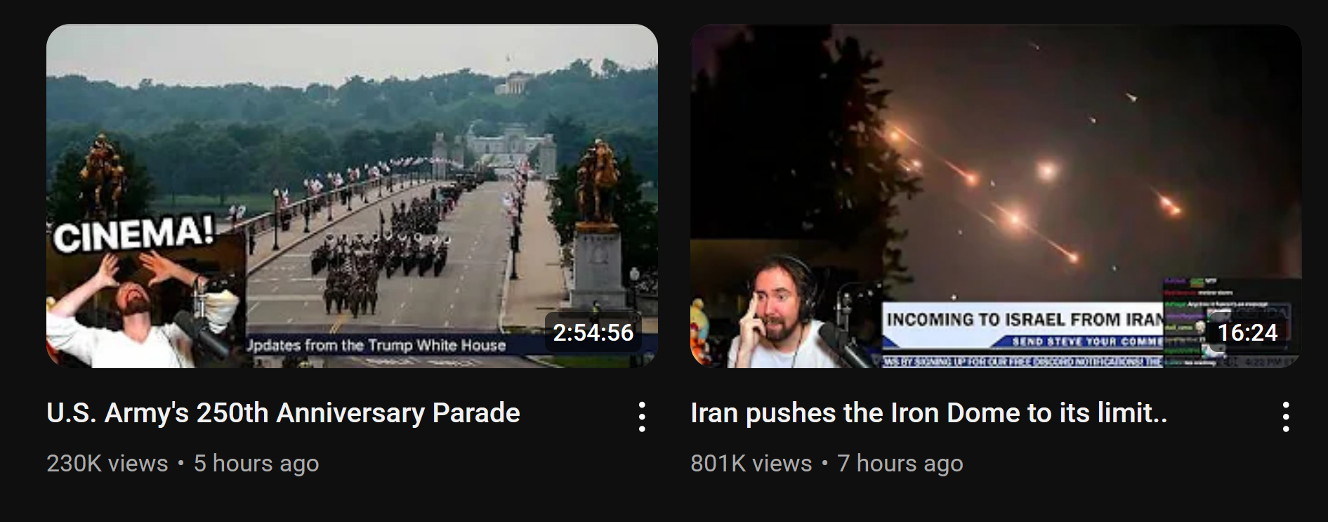Click the 16:24 duration badge
The image size is (1328, 522).
click(x=1247, y=332)
